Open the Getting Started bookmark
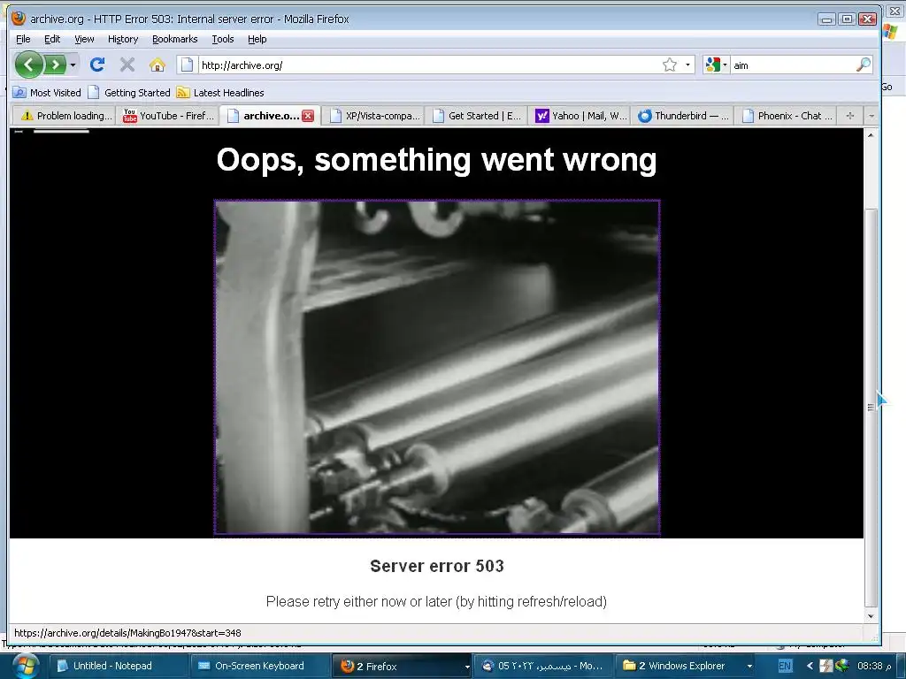906x679 pixels. pos(129,92)
